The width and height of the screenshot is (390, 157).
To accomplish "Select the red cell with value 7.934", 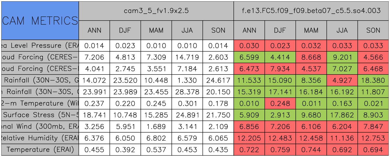I will 280,69.
